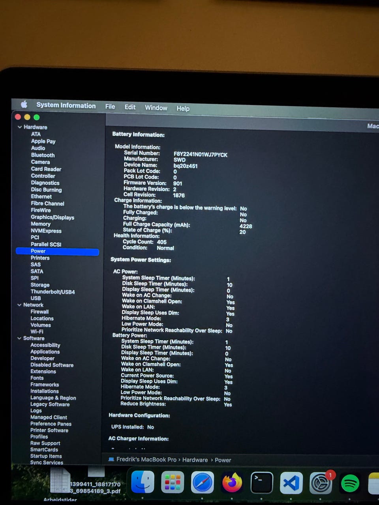Select the highlighted Power sidebar item
This screenshot has height=505, width=379.
point(57,251)
